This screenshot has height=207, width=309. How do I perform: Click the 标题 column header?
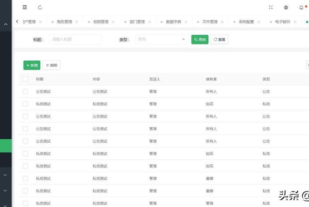click(40, 79)
